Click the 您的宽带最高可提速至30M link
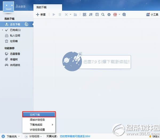Image resolution: width=160 pixels, height=139 pixels. 75,136
